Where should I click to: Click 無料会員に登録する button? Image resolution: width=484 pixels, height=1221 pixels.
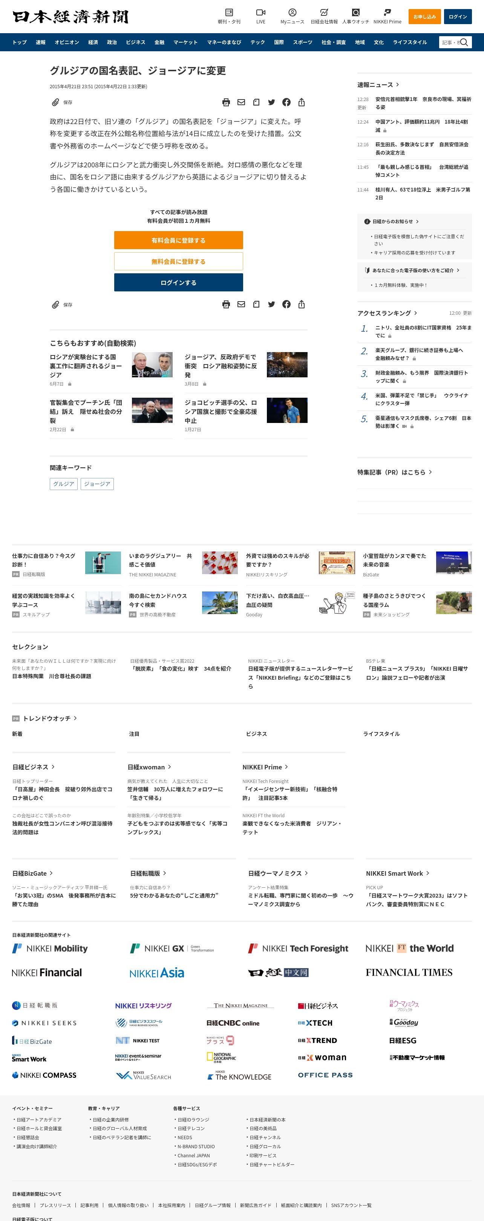tap(178, 261)
